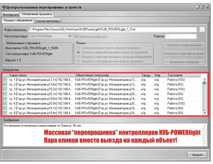Image resolution: width=213 pixels, height=164 pixels.
Task: Click the Пароль input field
Action: pos(181,36)
